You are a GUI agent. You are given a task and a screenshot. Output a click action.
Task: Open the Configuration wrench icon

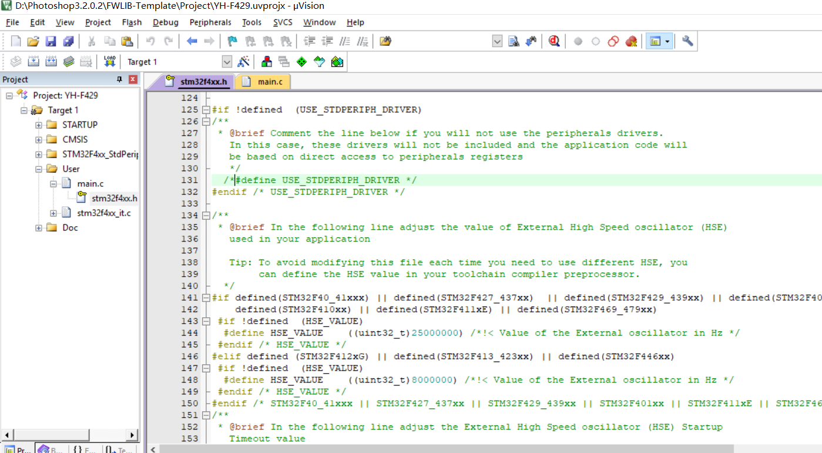(x=687, y=41)
